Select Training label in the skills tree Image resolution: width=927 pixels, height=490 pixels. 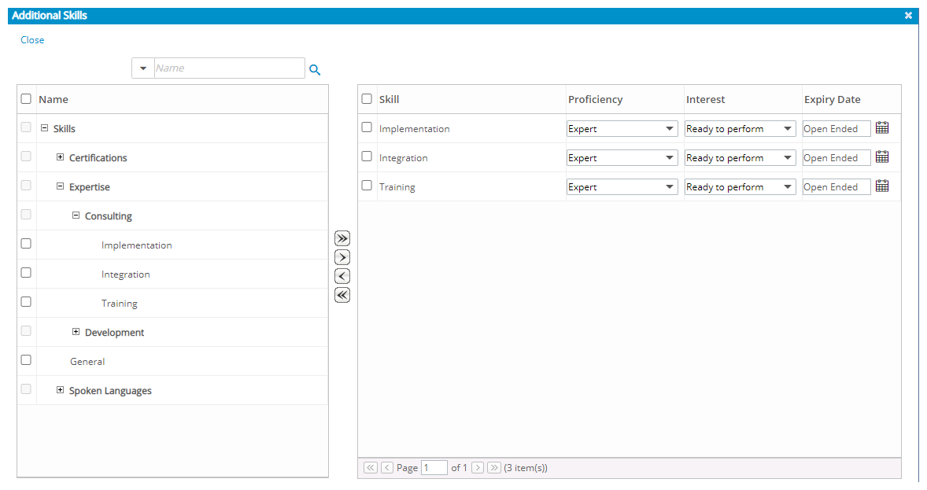click(120, 304)
